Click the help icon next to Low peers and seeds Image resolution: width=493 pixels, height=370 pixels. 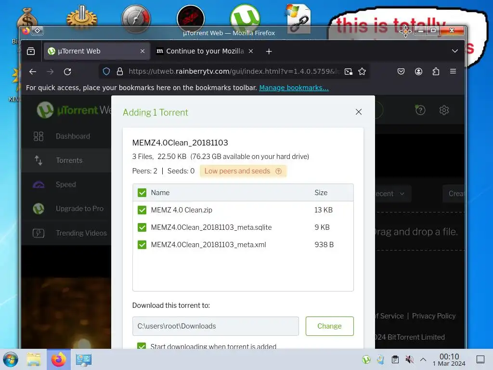coord(278,171)
